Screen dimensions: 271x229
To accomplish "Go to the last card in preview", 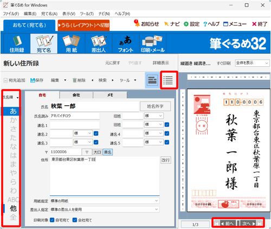I will (260, 224).
